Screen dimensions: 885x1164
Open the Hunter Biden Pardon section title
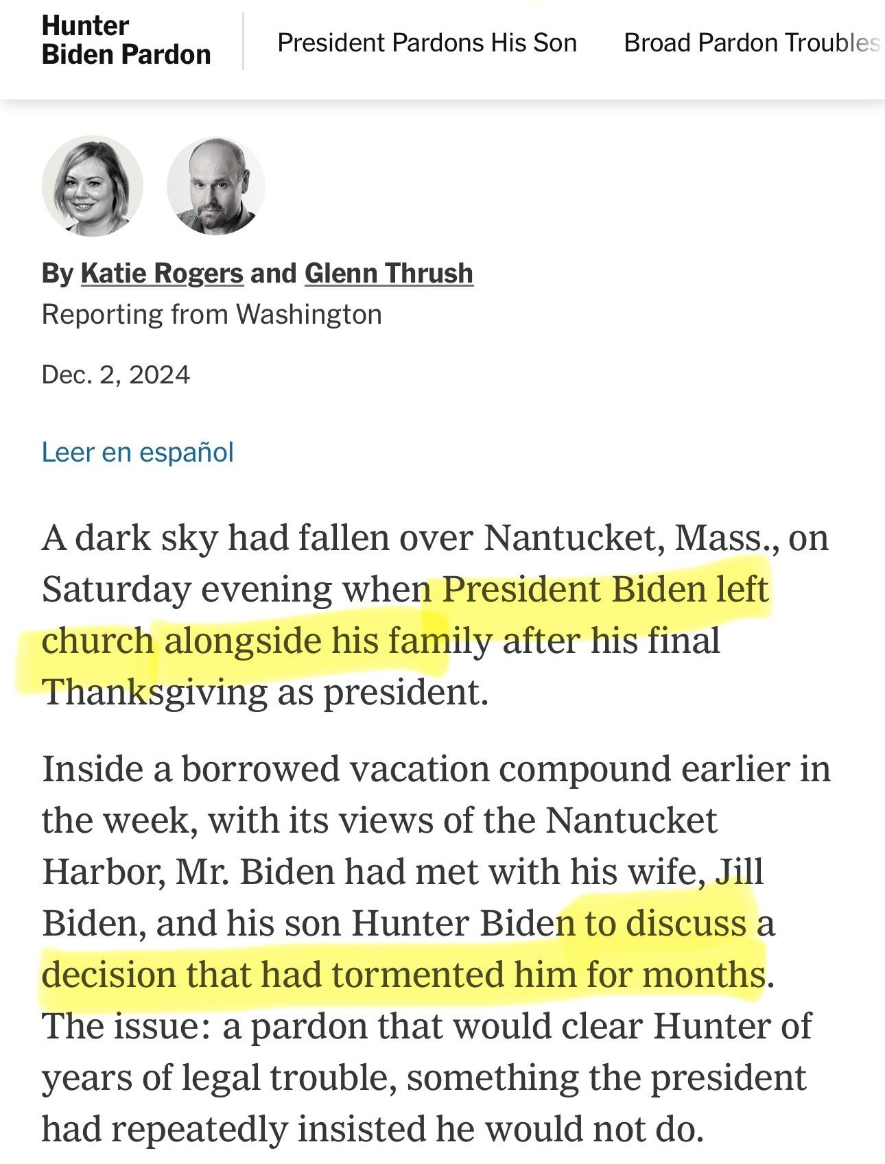coord(126,40)
